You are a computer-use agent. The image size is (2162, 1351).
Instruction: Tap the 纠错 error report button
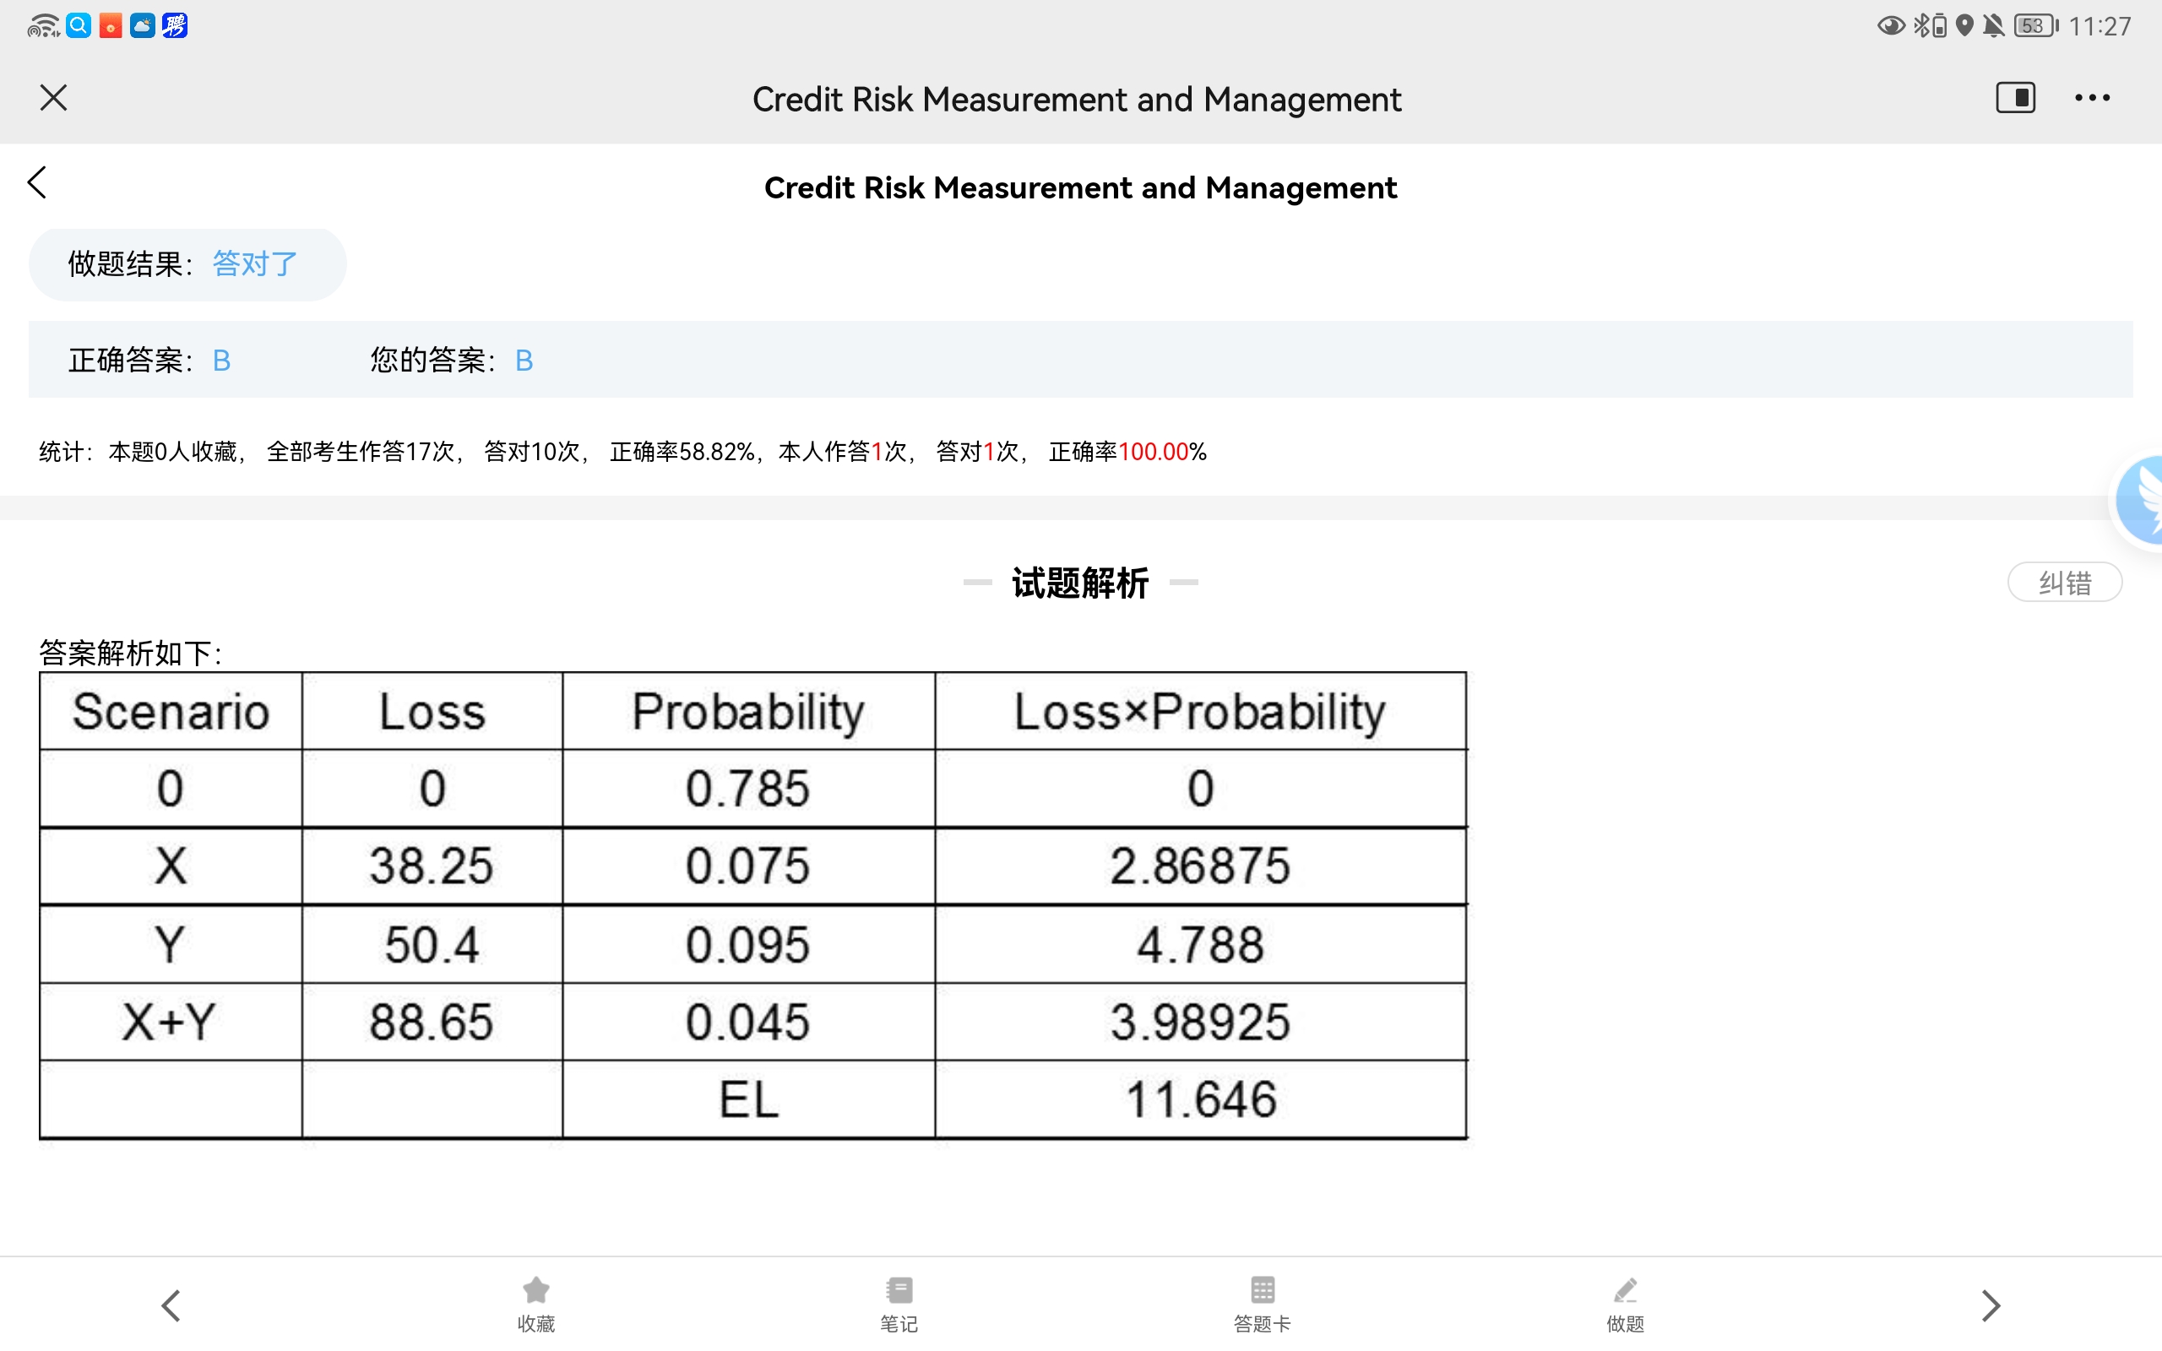coord(2064,583)
